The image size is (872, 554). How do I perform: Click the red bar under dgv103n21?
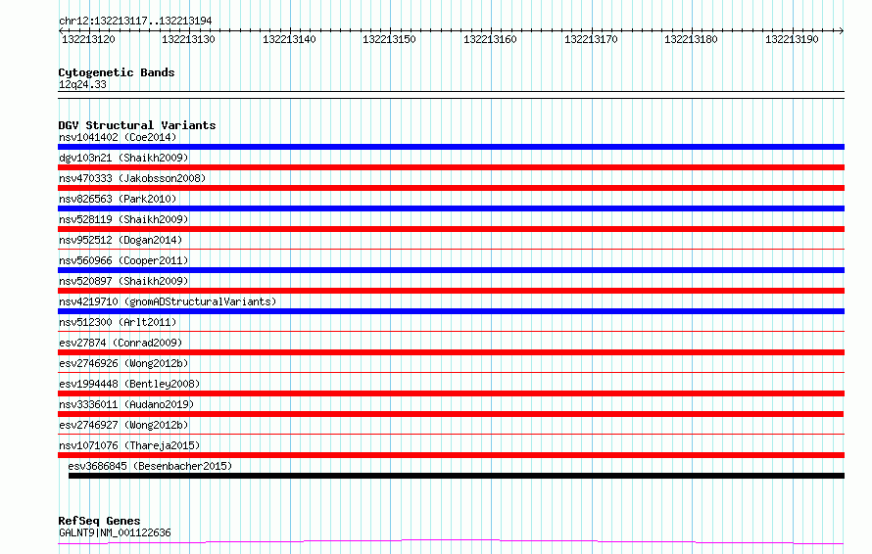point(451,167)
